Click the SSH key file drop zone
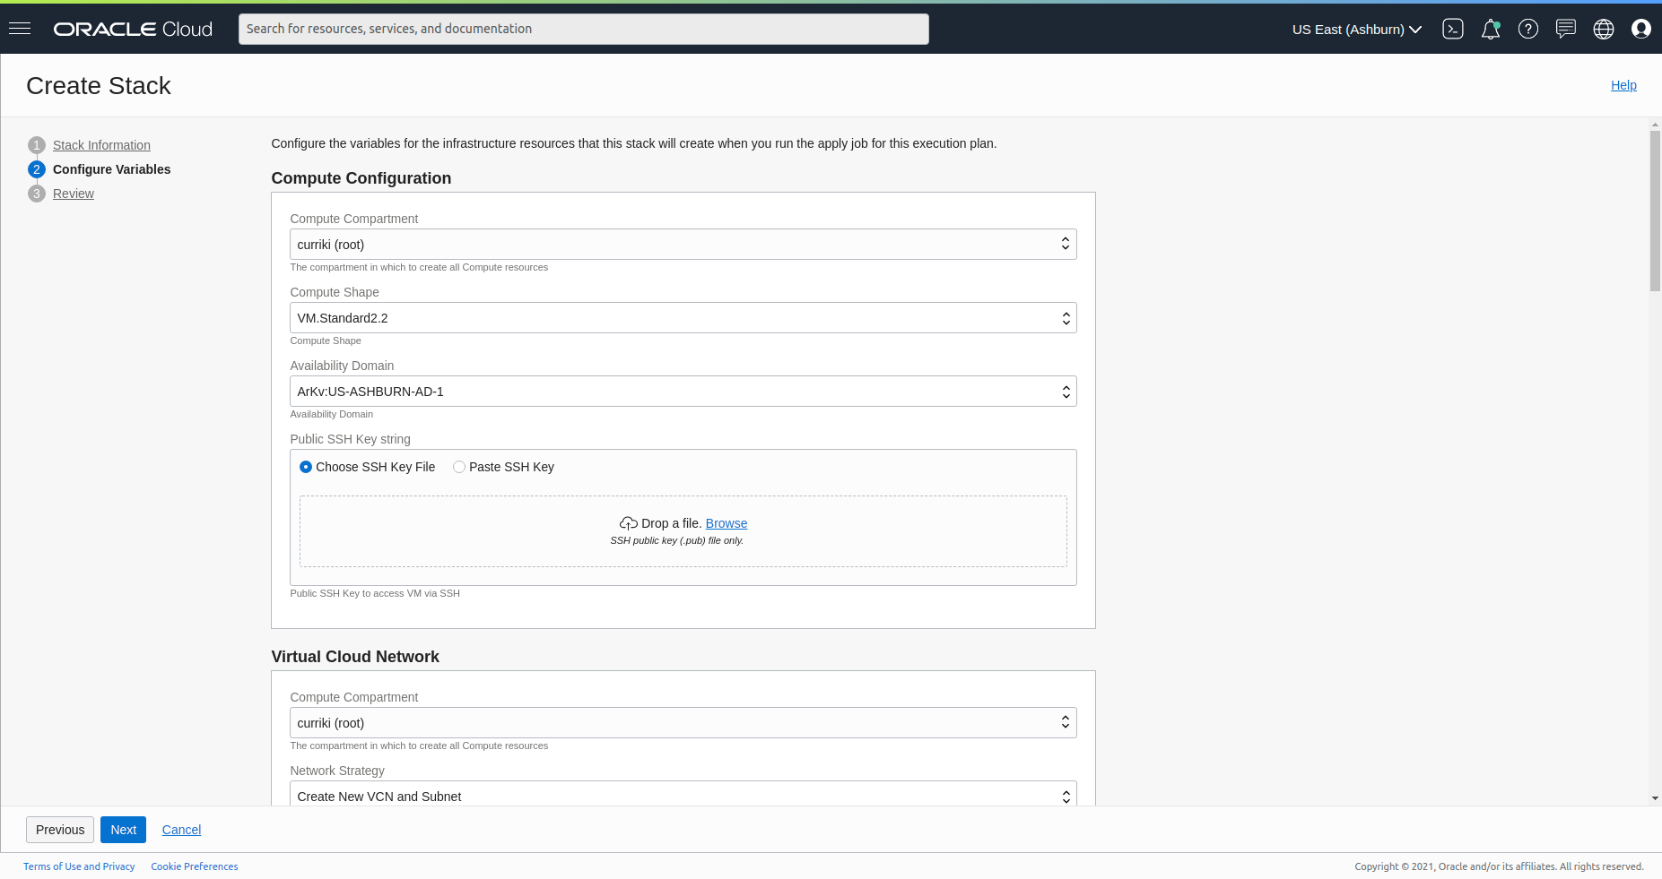1662x879 pixels. click(x=683, y=531)
